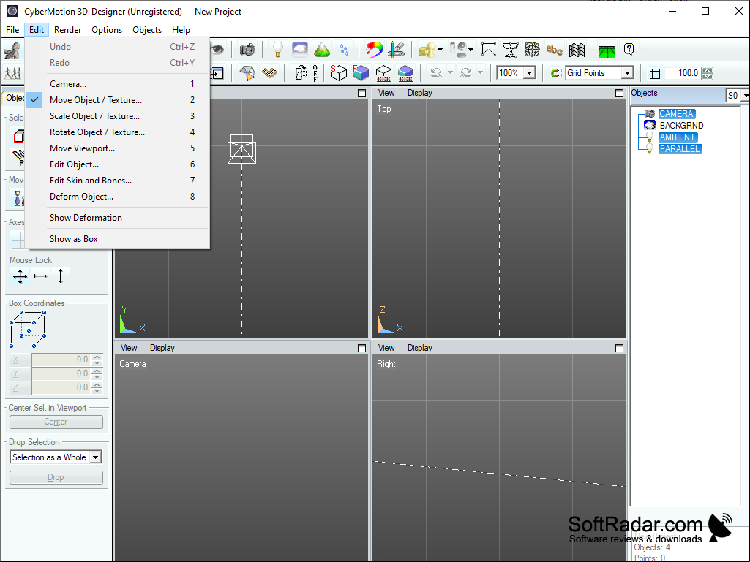Click the grid size 100.0 input field
This screenshot has width=750, height=562.
pos(683,73)
